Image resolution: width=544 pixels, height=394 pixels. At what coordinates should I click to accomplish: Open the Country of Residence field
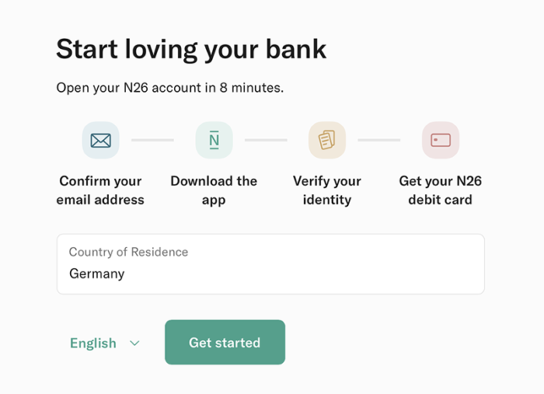point(270,264)
